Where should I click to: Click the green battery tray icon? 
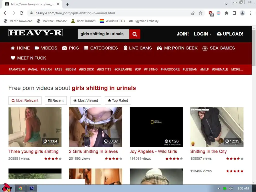pyautogui.click(x=225, y=188)
